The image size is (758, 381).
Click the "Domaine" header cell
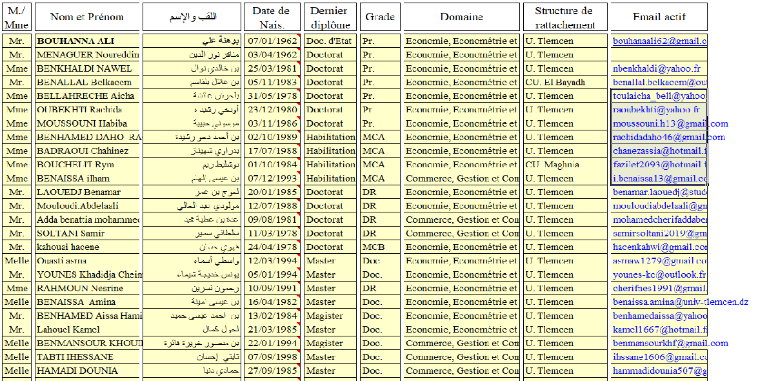point(461,17)
